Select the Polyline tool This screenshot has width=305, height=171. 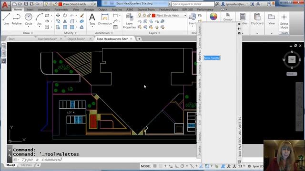[17, 19]
